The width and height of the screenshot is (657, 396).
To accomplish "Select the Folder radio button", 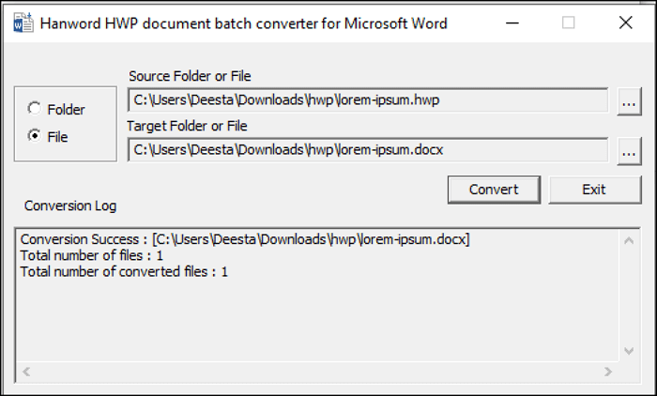I will [35, 109].
